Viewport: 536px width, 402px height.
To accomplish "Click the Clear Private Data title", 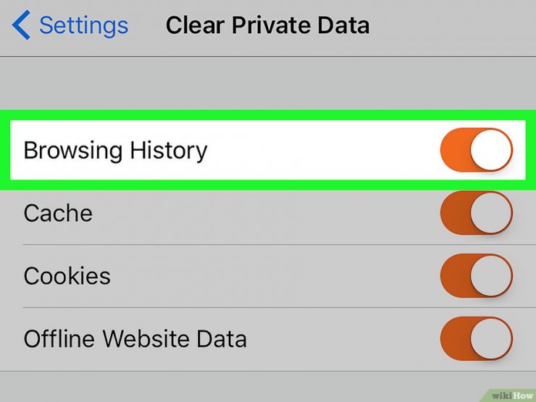I will point(267,25).
